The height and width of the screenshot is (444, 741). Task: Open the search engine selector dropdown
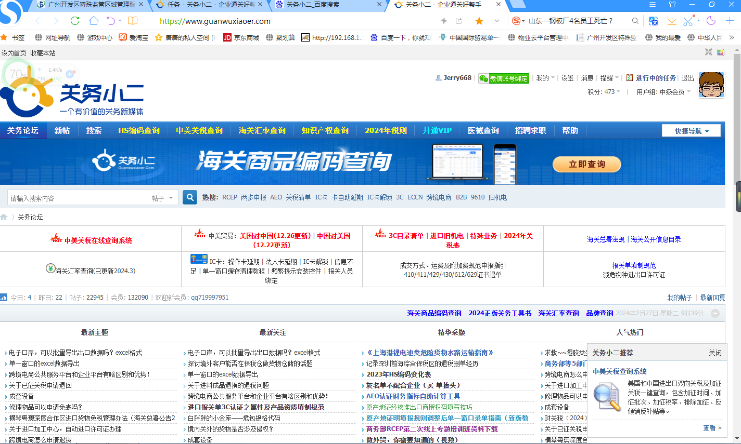(518, 21)
